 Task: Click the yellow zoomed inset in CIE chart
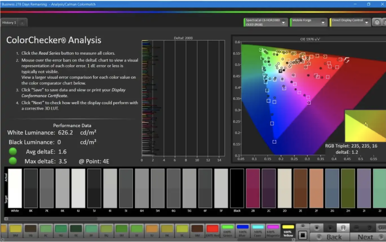point(365,126)
